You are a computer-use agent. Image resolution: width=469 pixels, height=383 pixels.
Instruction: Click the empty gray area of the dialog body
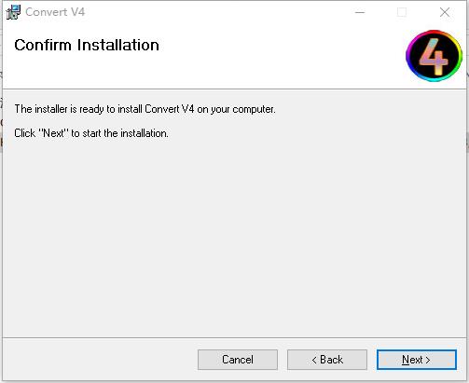coord(234,236)
